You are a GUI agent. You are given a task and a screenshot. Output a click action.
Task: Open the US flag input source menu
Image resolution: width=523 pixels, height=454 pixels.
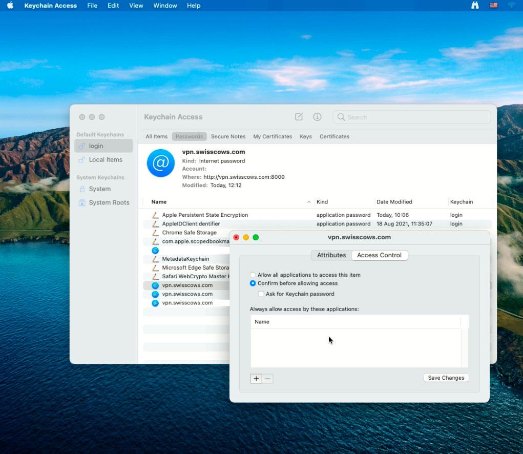point(493,5)
